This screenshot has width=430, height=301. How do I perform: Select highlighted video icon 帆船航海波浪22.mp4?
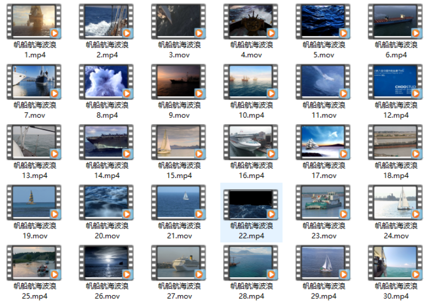(250, 204)
